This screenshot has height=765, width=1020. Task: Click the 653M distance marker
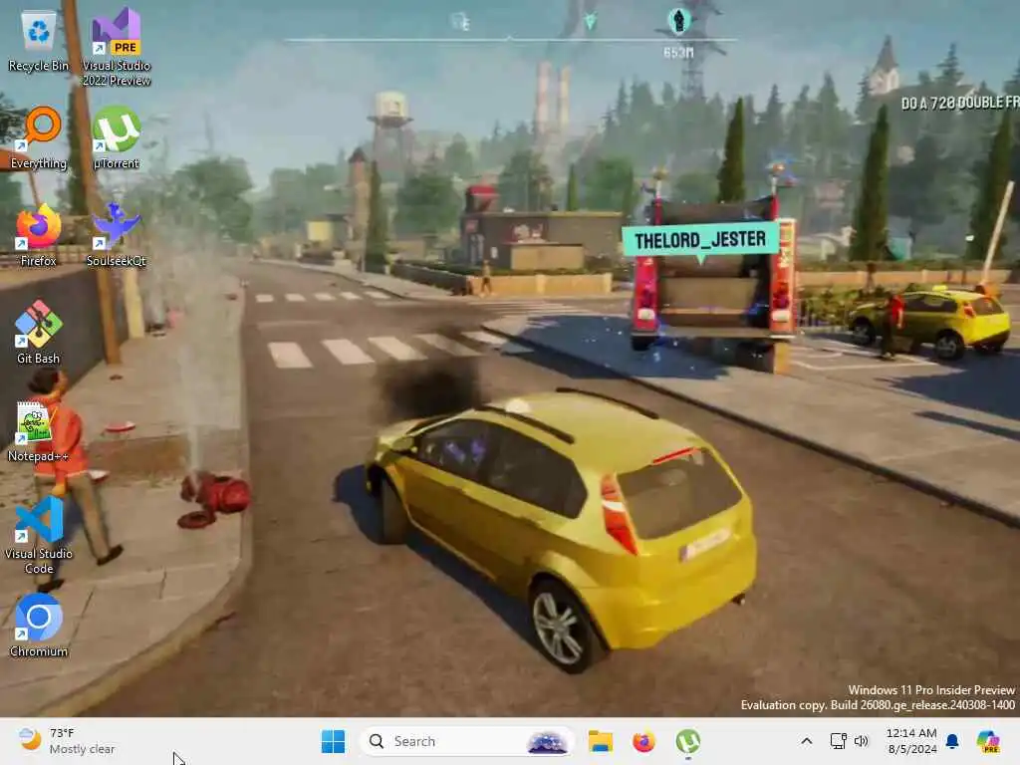click(x=678, y=53)
